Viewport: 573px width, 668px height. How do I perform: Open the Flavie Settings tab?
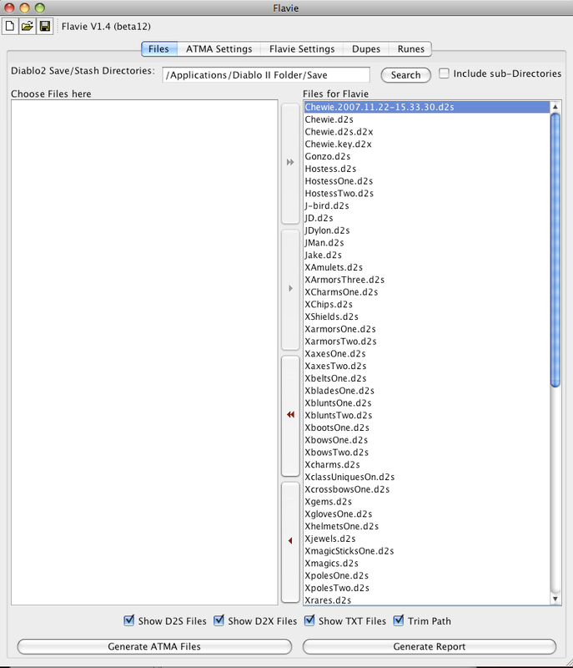302,49
